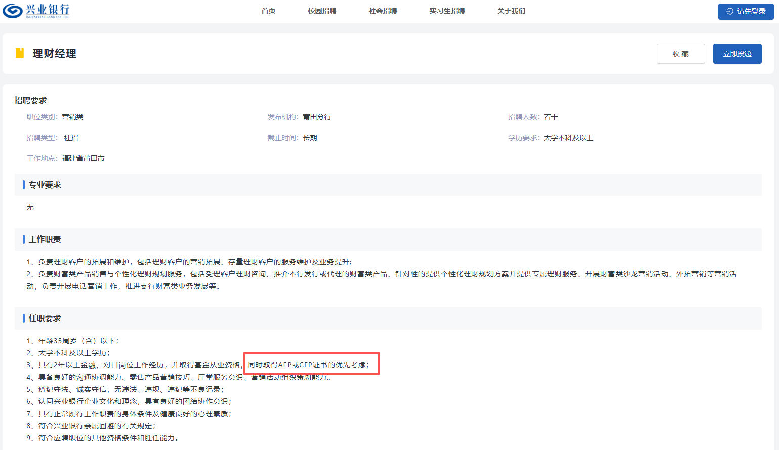Click the 大学本科及以上 education requirement
The height and width of the screenshot is (450, 779).
pos(568,138)
